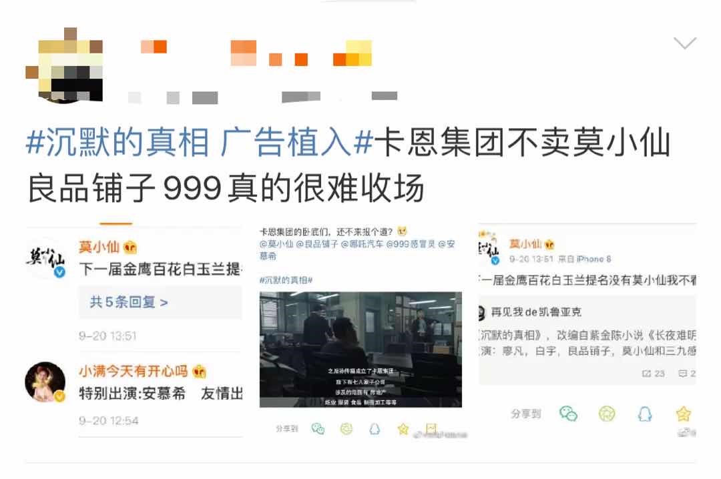Screen dimensions: 721x479
Task: Open 莫小仙 avatar in left comment image
Action: 45,258
